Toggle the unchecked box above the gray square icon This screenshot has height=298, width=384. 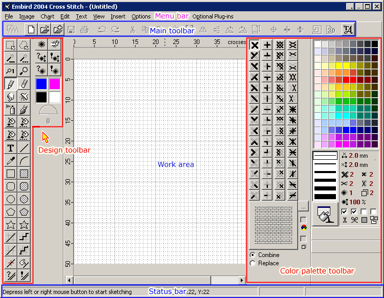[364, 211]
